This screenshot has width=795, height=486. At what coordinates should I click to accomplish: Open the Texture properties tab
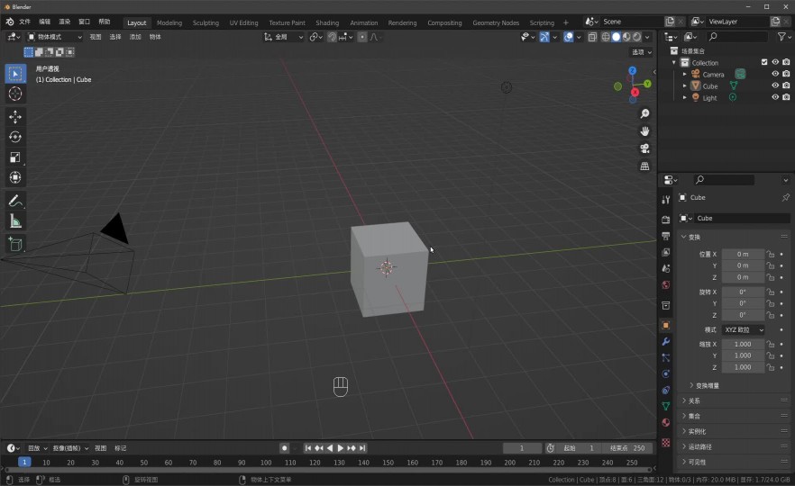click(666, 443)
